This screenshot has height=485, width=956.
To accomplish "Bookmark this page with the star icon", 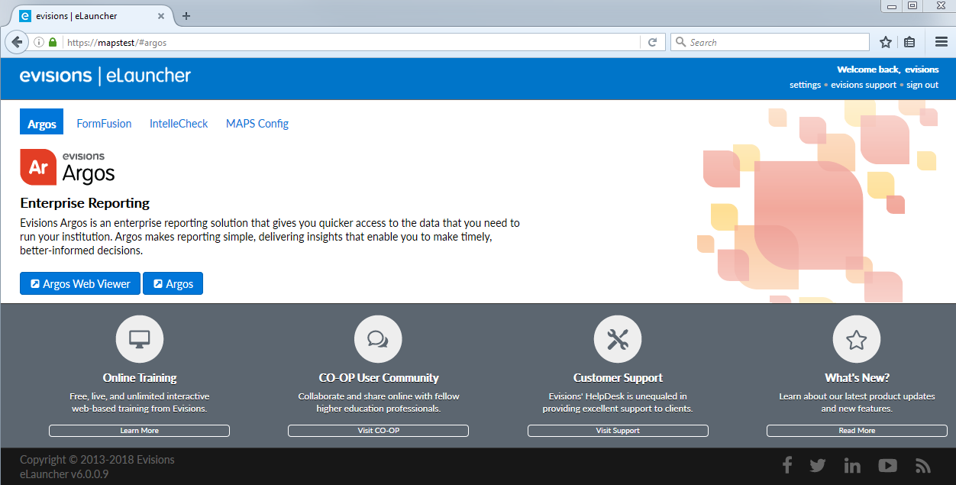I will (886, 42).
